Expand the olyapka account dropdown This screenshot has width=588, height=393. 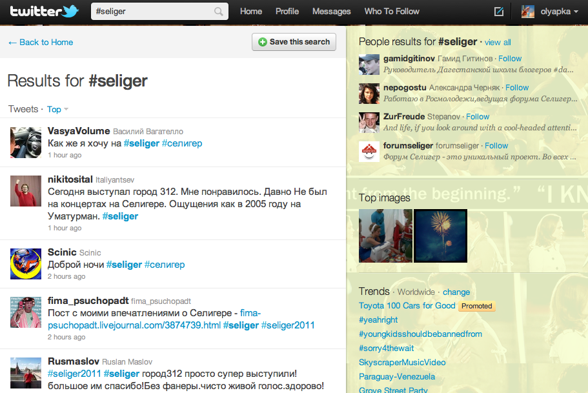559,12
